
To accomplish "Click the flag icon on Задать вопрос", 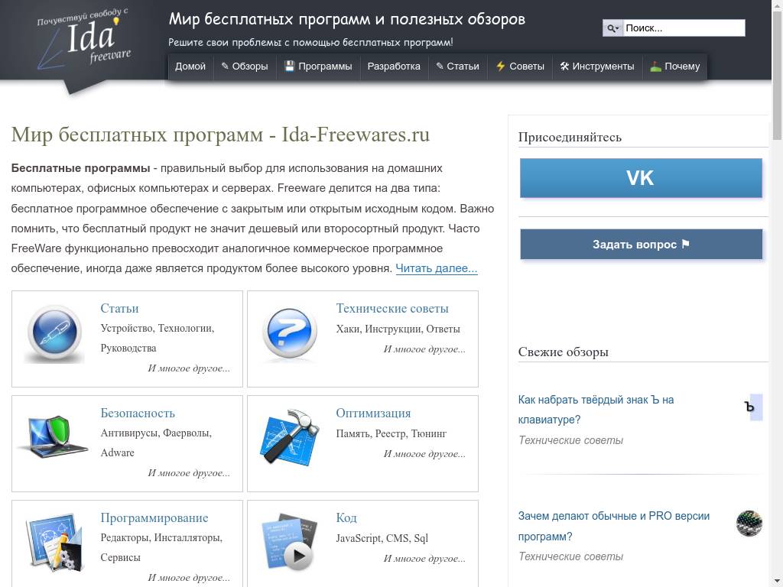I will pos(684,244).
